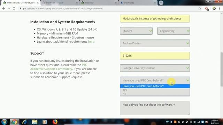
Task: Click the Installation and System Requirements heading
Action: coord(63,22)
